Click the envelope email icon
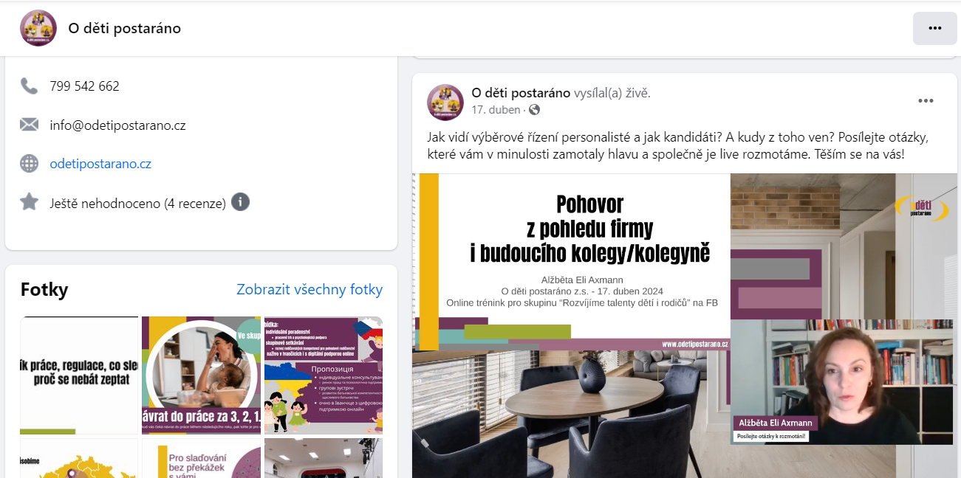961x478 pixels. tap(29, 125)
